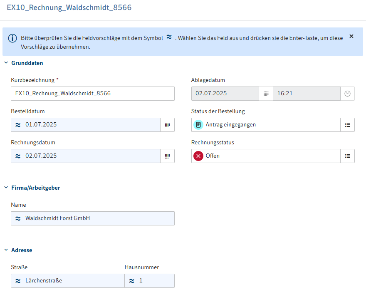Screen dimensions: 366x292
Task: Select the Bestelldatum field with 01.07.2025
Action: click(x=86, y=125)
